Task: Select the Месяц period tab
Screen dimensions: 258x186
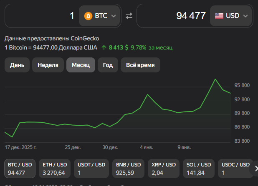Action: [81, 65]
